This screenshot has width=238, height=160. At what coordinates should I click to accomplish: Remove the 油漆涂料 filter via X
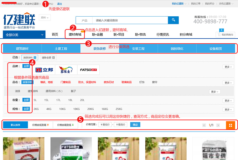point(35,58)
